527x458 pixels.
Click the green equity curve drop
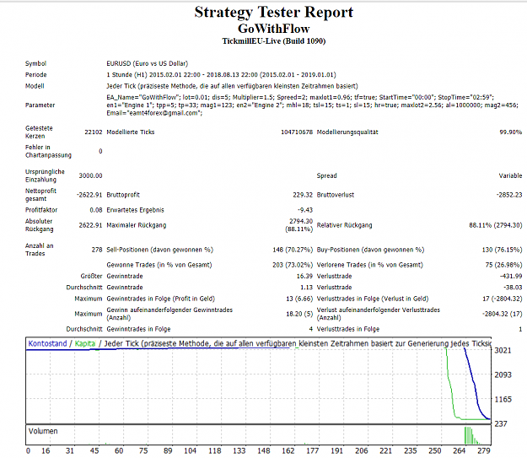451,383
